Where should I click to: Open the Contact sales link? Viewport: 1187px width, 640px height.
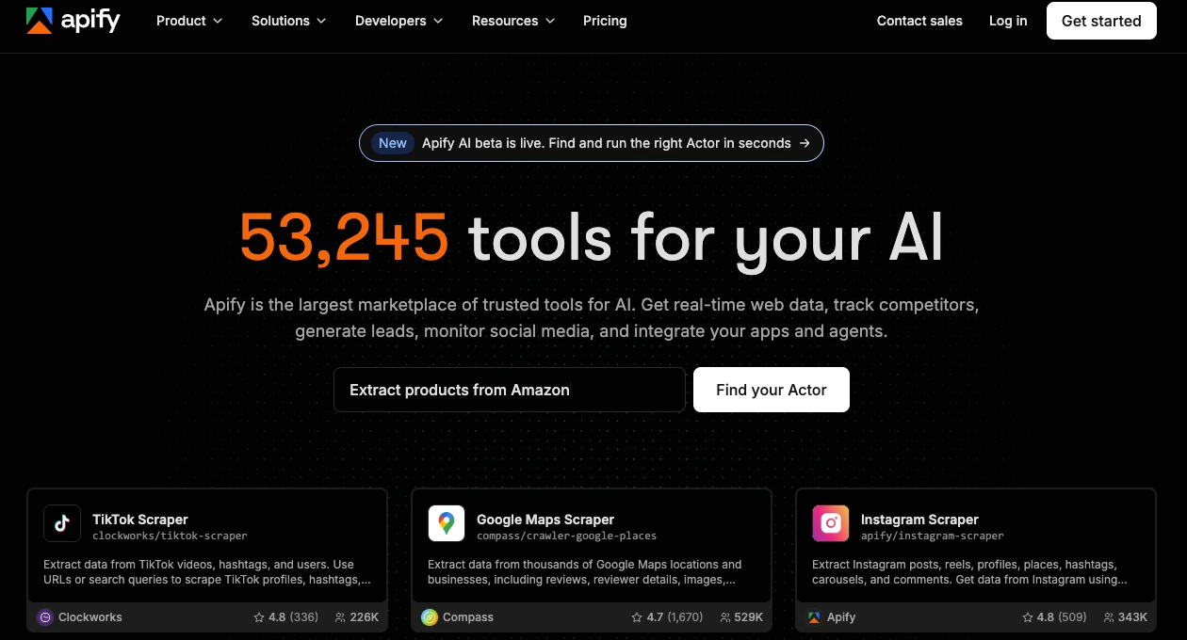coord(919,21)
